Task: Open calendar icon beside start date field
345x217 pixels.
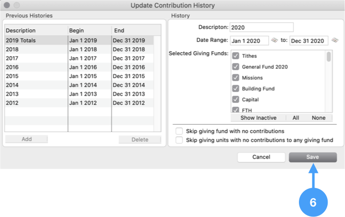Action: pyautogui.click(x=274, y=40)
